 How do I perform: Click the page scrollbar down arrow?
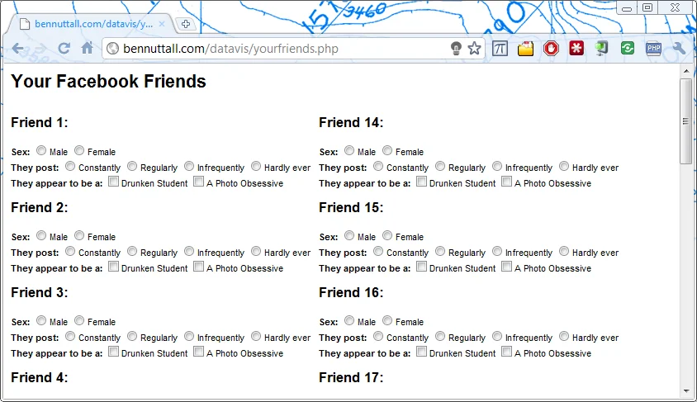(686, 391)
